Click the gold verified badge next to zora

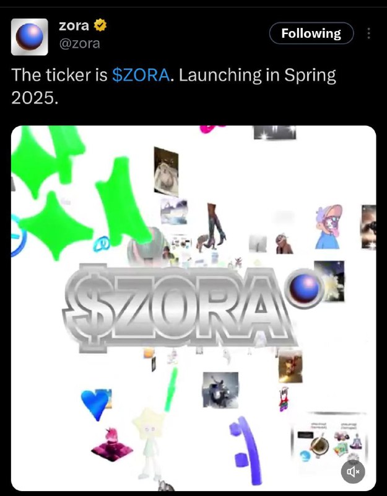(x=100, y=25)
